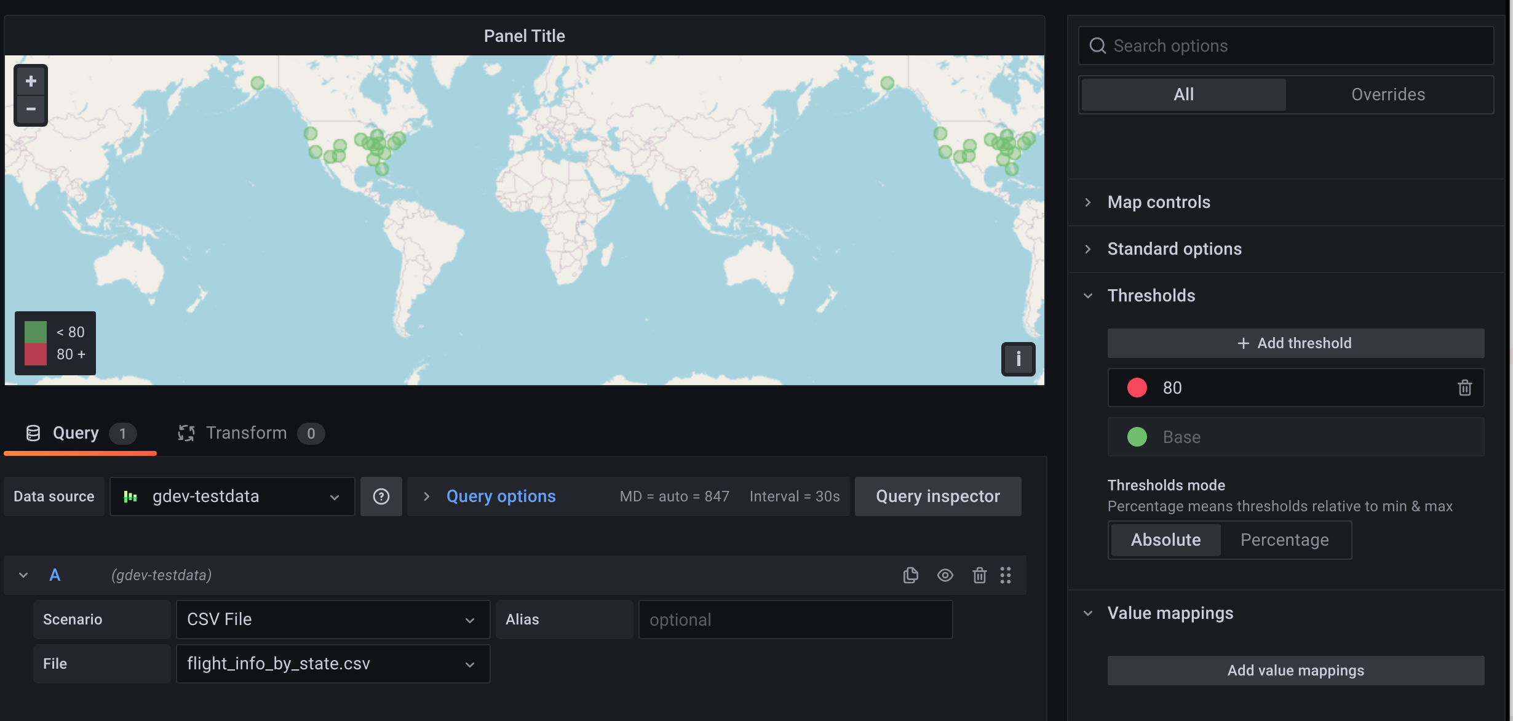Zoom out on the map
Image resolution: width=1513 pixels, height=721 pixels.
tap(31, 110)
